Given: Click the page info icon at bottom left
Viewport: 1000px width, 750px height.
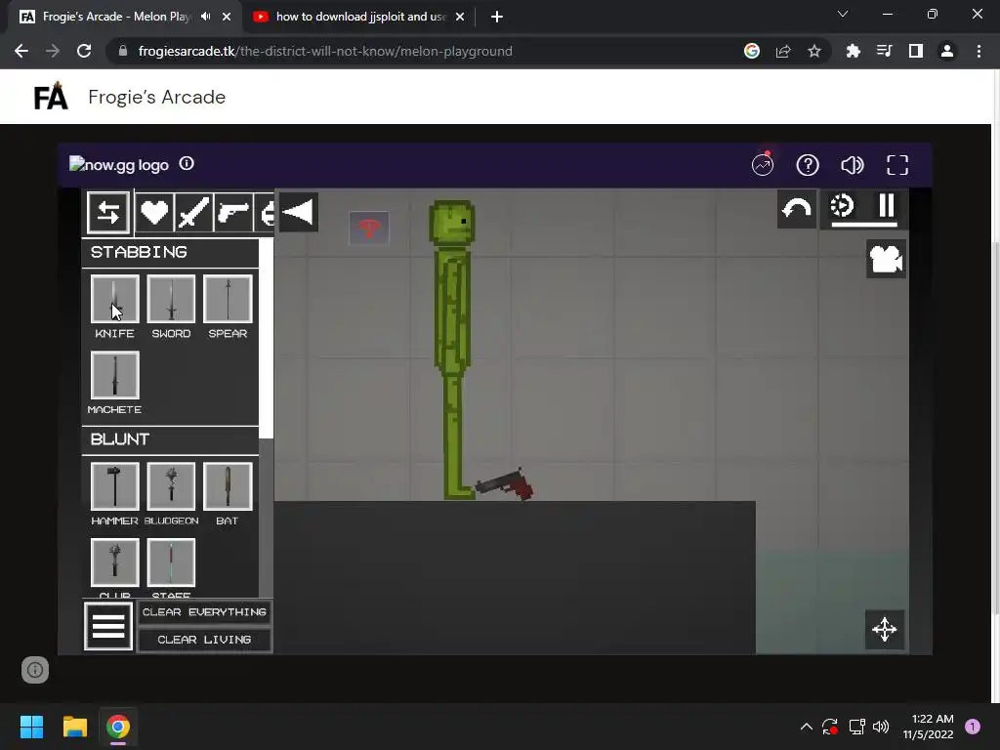Looking at the screenshot, I should tap(35, 670).
